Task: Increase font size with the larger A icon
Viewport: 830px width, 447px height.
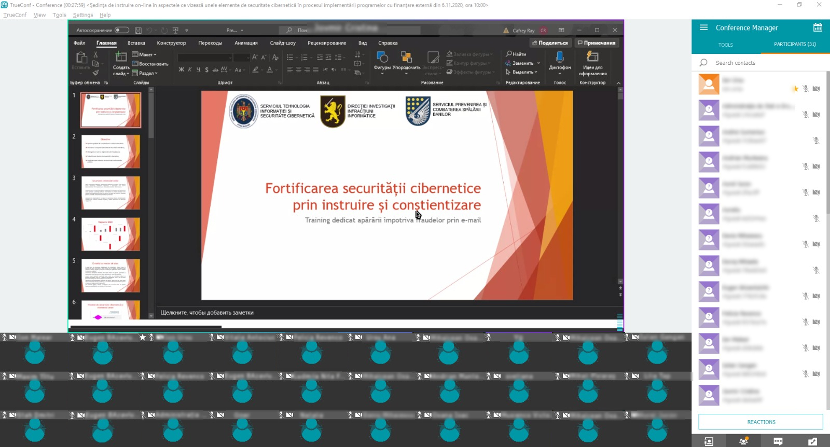Action: [255, 57]
